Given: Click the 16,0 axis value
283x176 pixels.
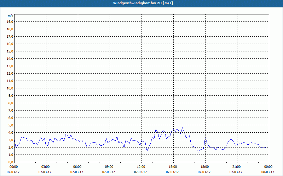Looking at the screenshot, I should 10,44.
